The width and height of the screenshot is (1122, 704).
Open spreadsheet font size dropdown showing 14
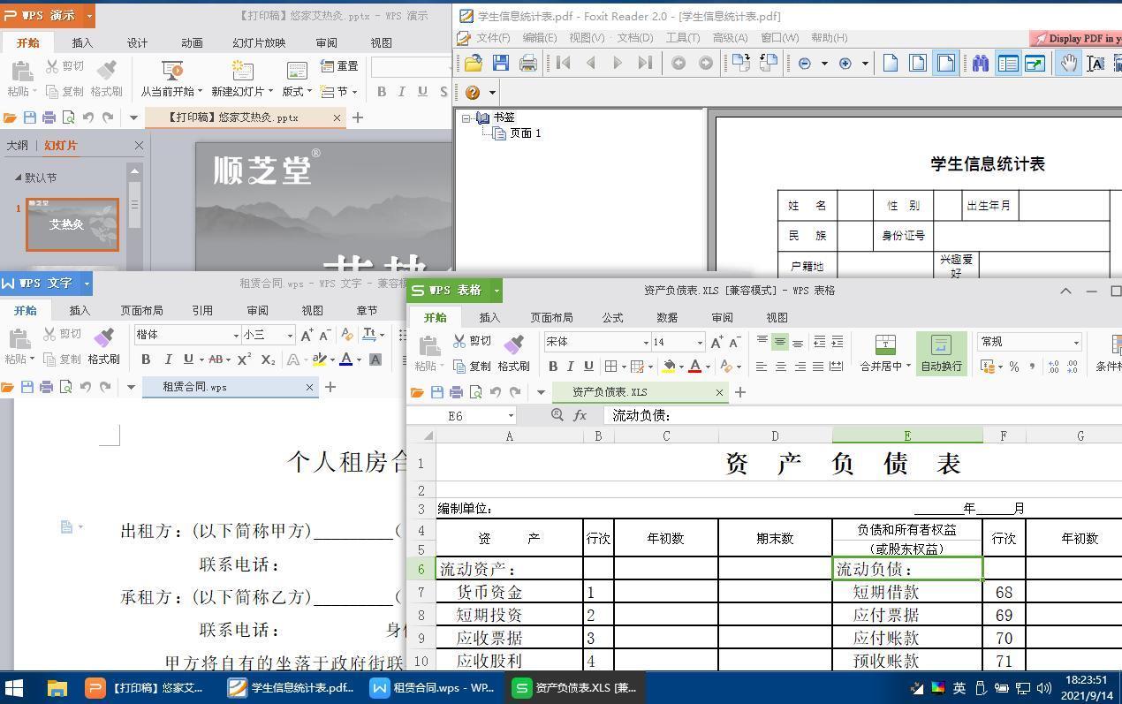click(700, 343)
